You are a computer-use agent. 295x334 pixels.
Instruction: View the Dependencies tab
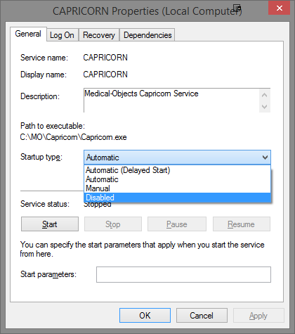coord(147,35)
